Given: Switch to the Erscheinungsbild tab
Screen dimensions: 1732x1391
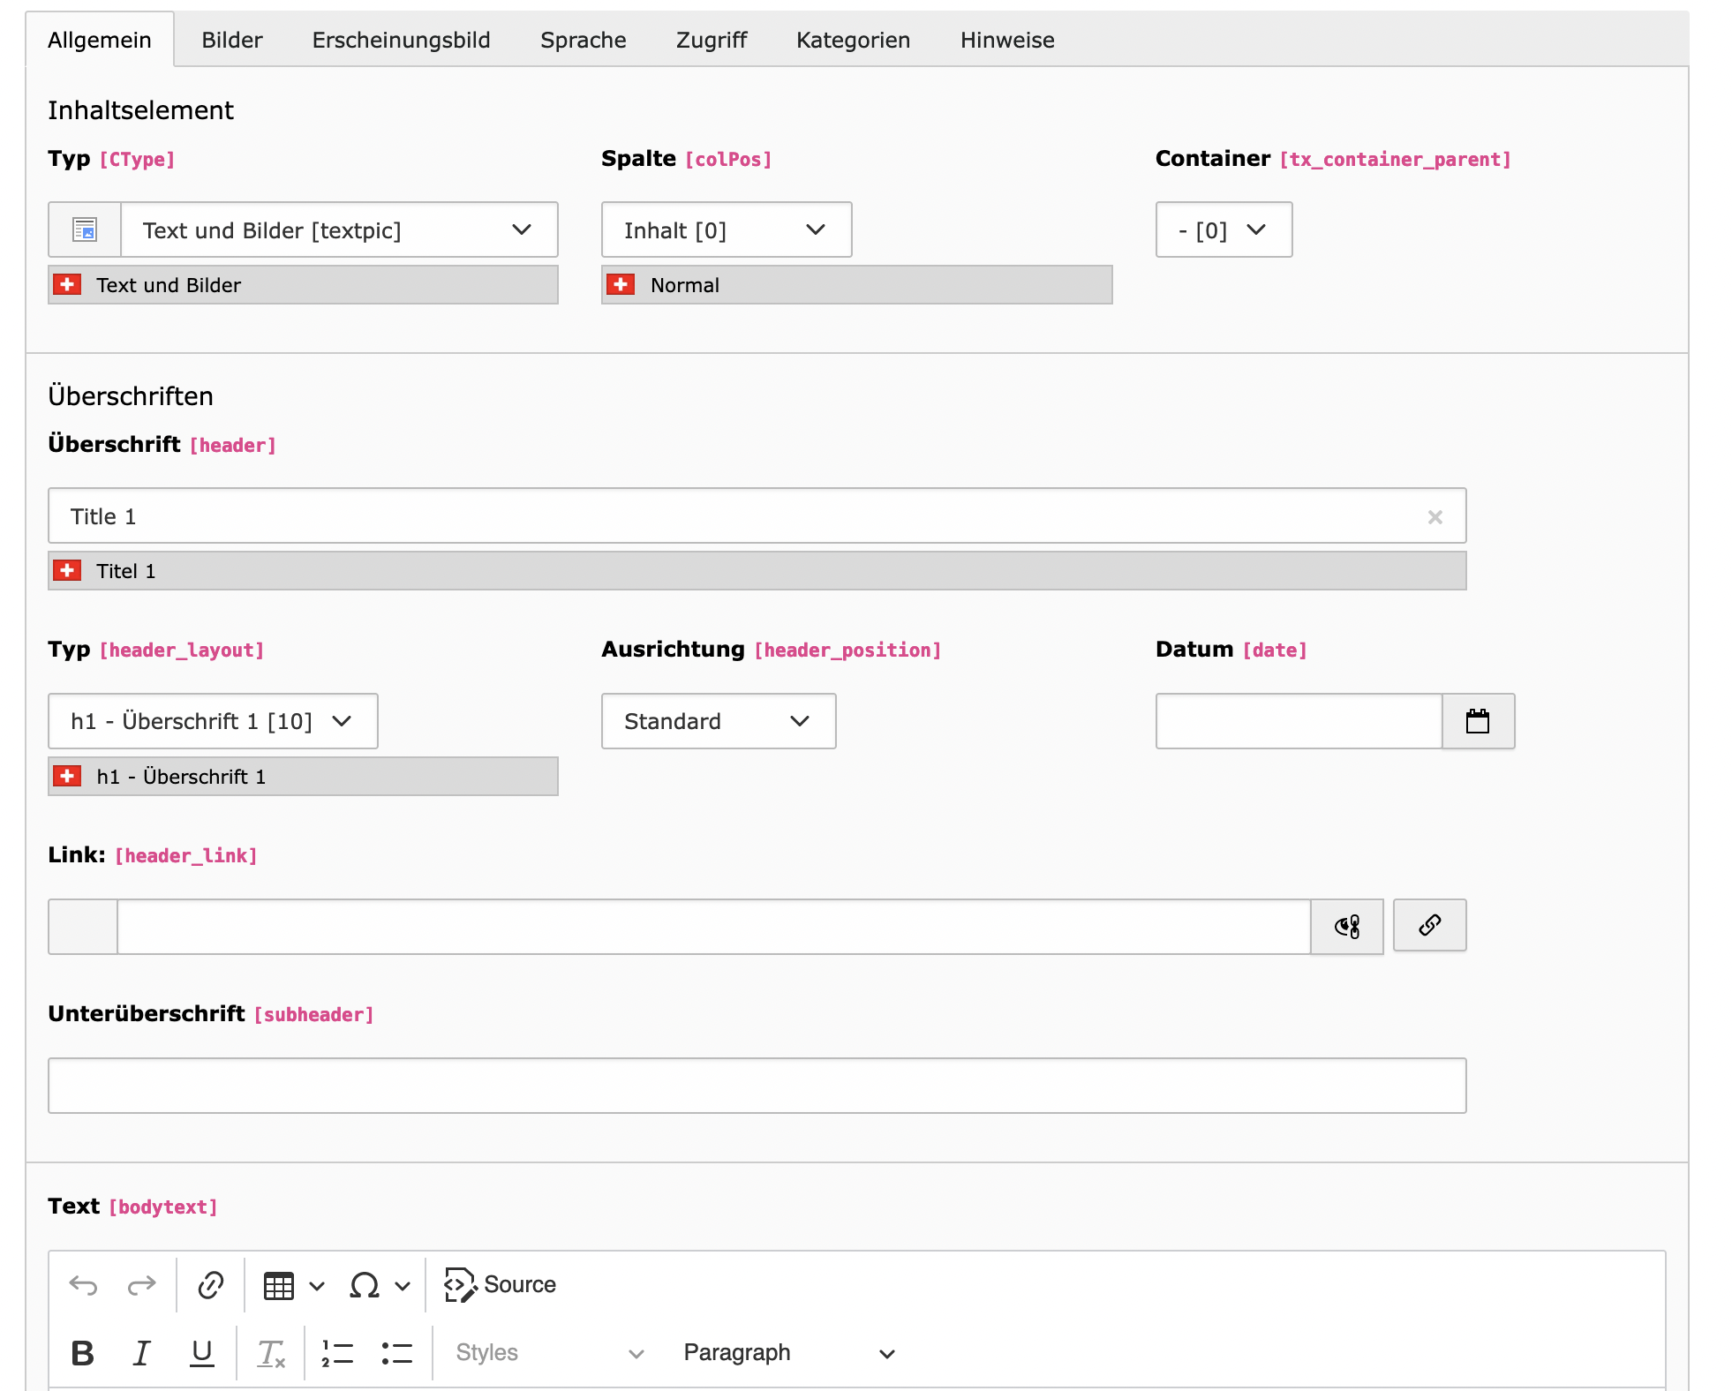Looking at the screenshot, I should point(401,40).
